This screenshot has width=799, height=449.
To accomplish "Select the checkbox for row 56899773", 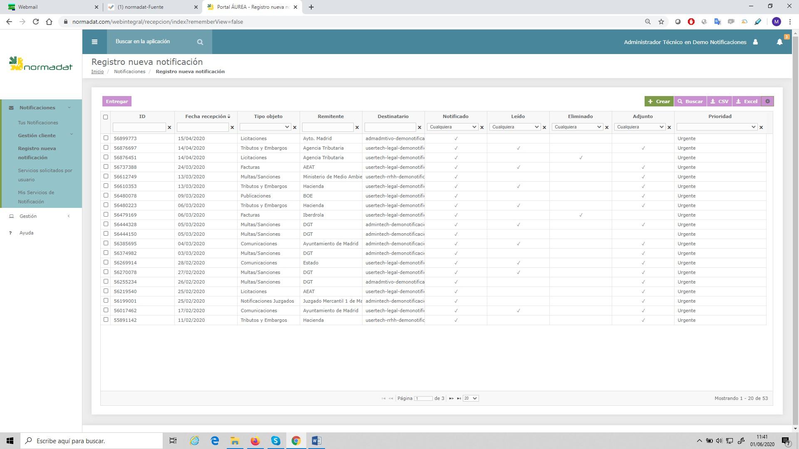I will click(106, 138).
